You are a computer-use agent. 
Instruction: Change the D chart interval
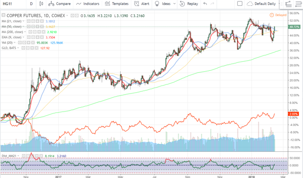pos(31,4)
